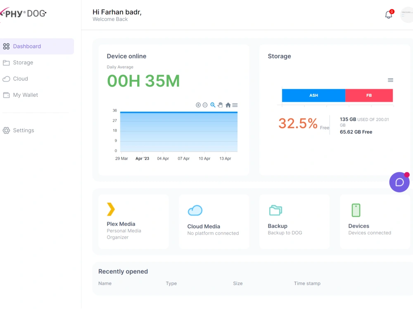Open the Plex Media card
The height and width of the screenshot is (309, 413).
[133, 222]
